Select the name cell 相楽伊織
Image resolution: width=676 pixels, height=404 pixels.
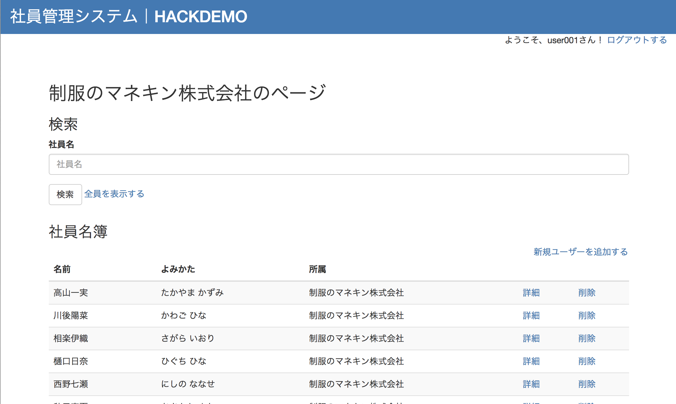tap(71, 339)
